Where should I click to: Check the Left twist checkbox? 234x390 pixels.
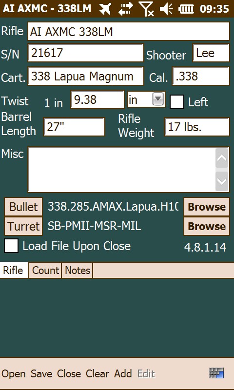177,102
